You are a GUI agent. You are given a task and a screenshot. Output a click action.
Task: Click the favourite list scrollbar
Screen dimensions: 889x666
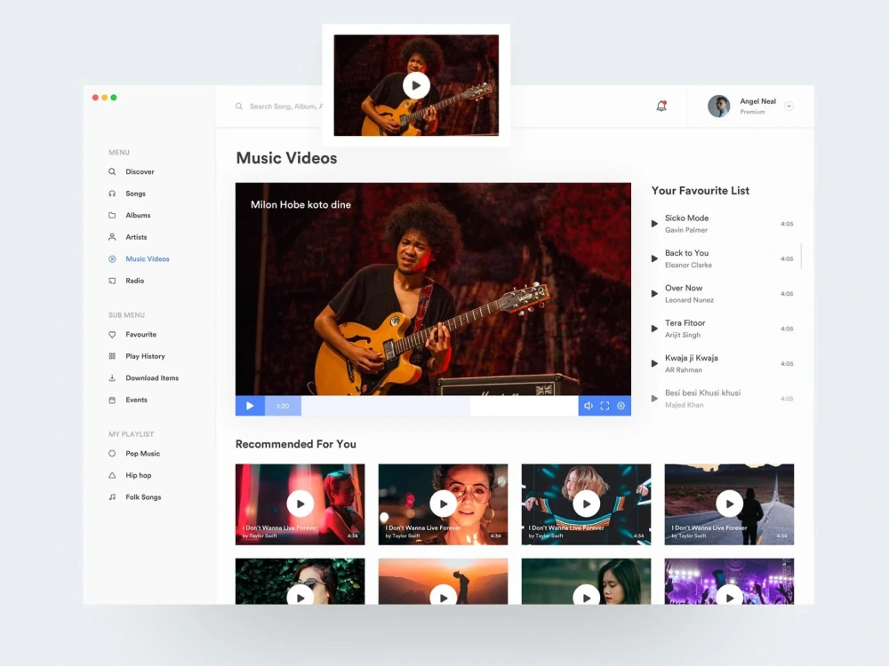coord(801,257)
